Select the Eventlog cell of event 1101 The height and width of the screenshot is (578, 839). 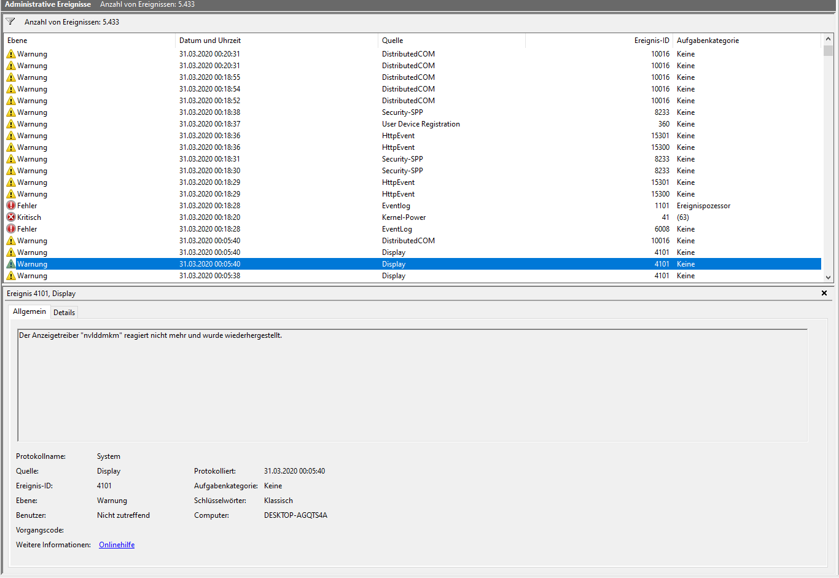(396, 206)
